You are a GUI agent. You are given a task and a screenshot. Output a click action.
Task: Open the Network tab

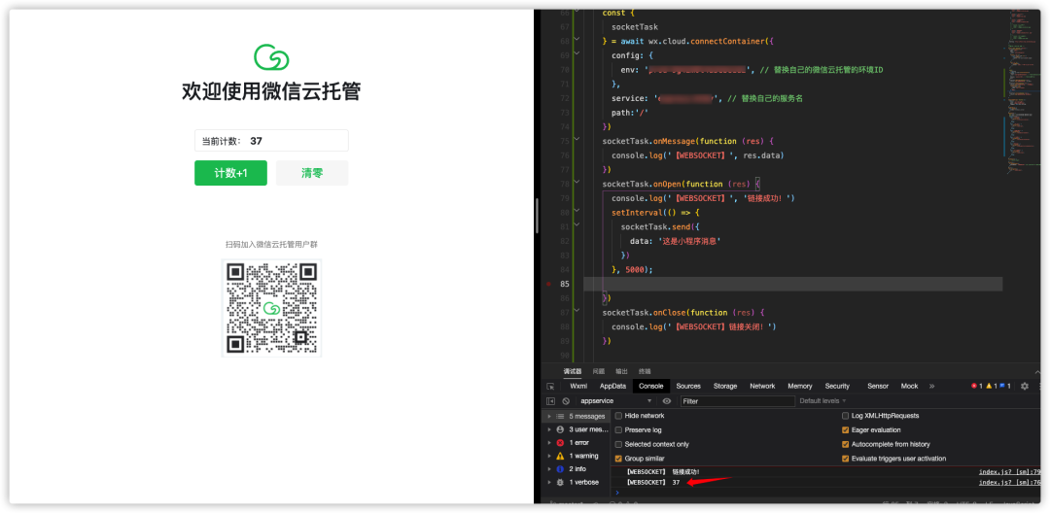tap(762, 386)
